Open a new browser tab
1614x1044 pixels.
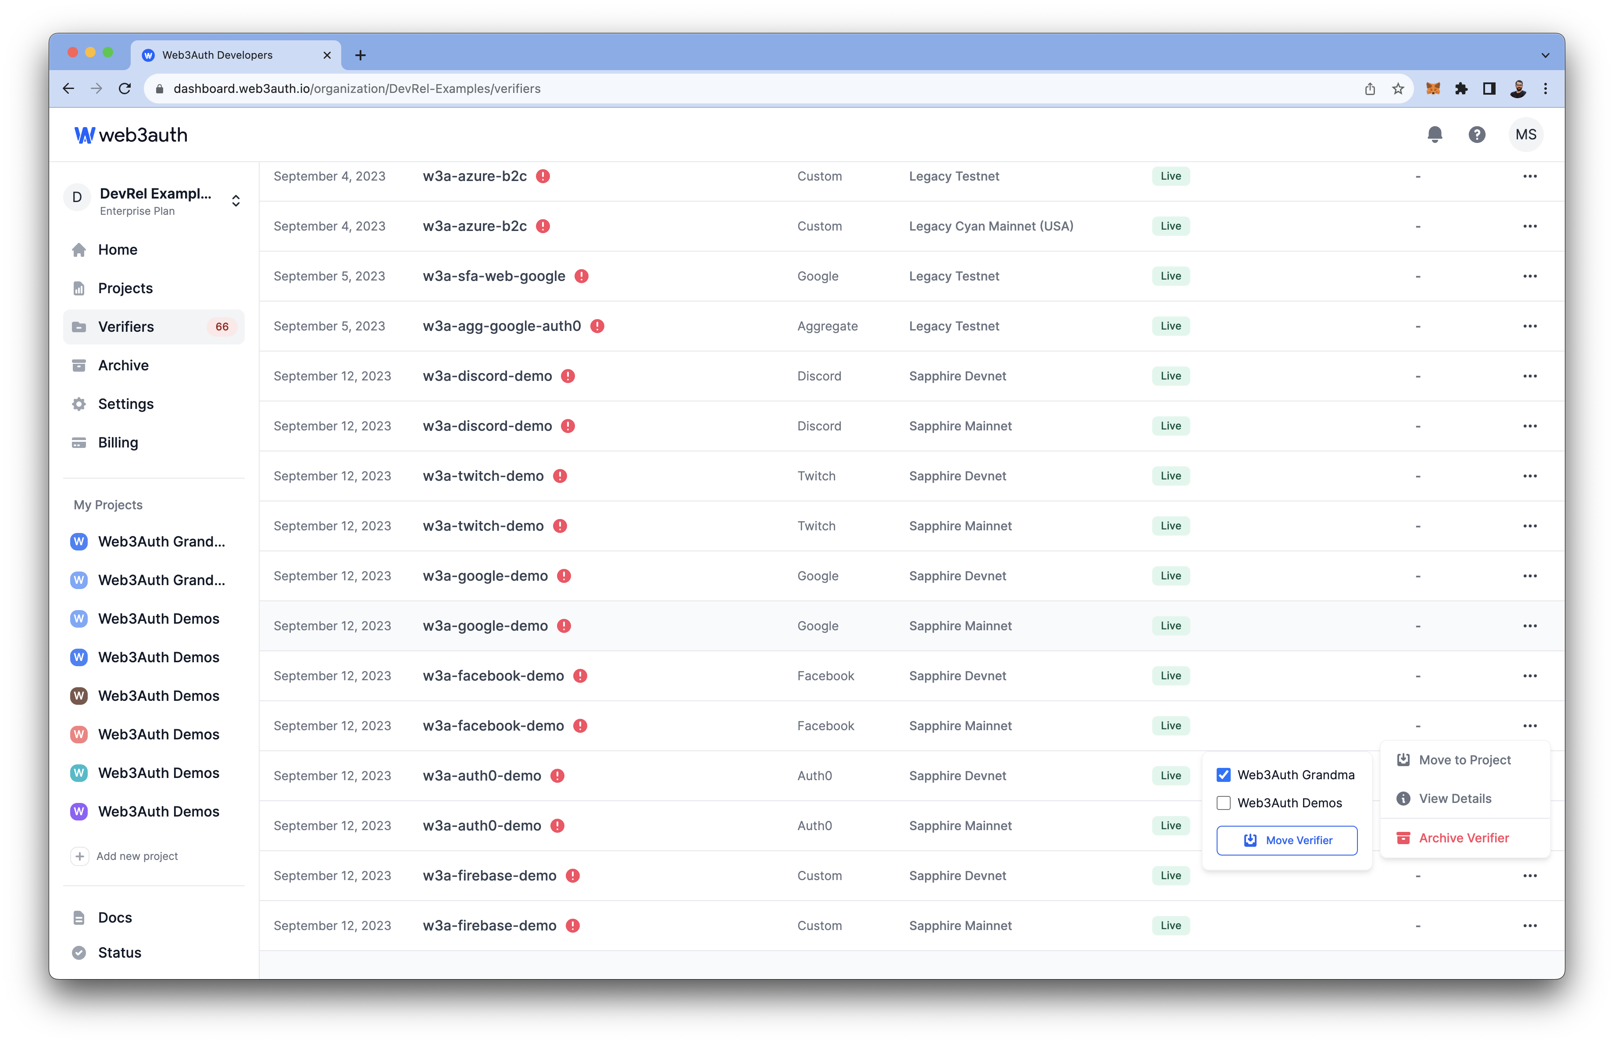360,55
